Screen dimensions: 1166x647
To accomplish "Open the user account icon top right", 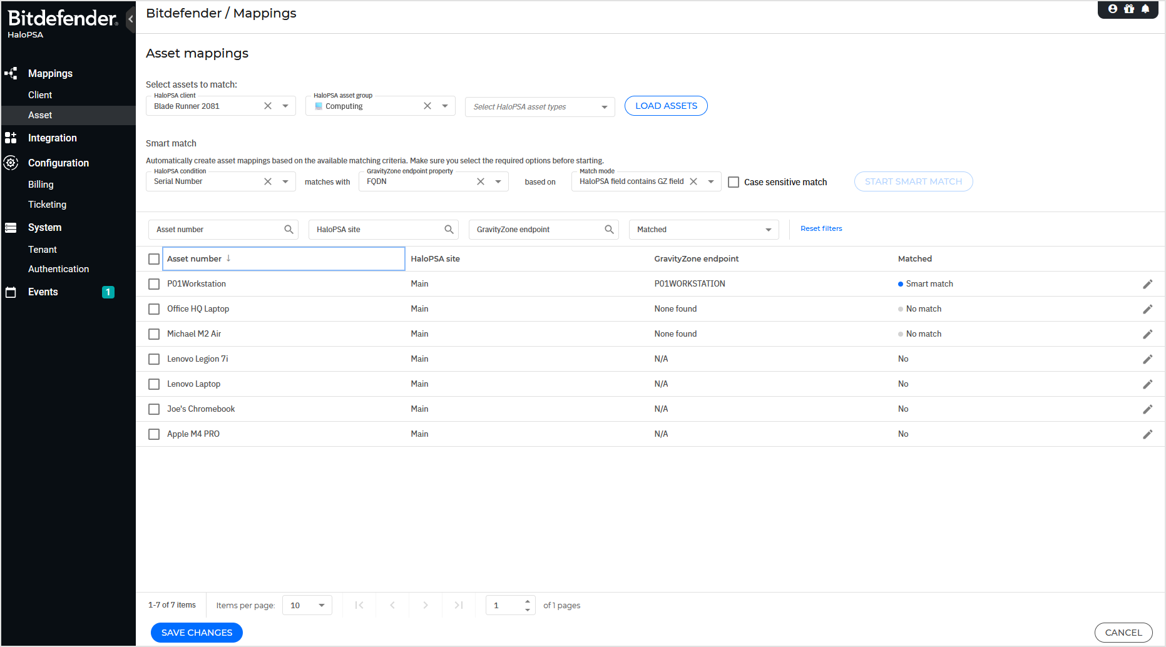I will click(x=1113, y=8).
